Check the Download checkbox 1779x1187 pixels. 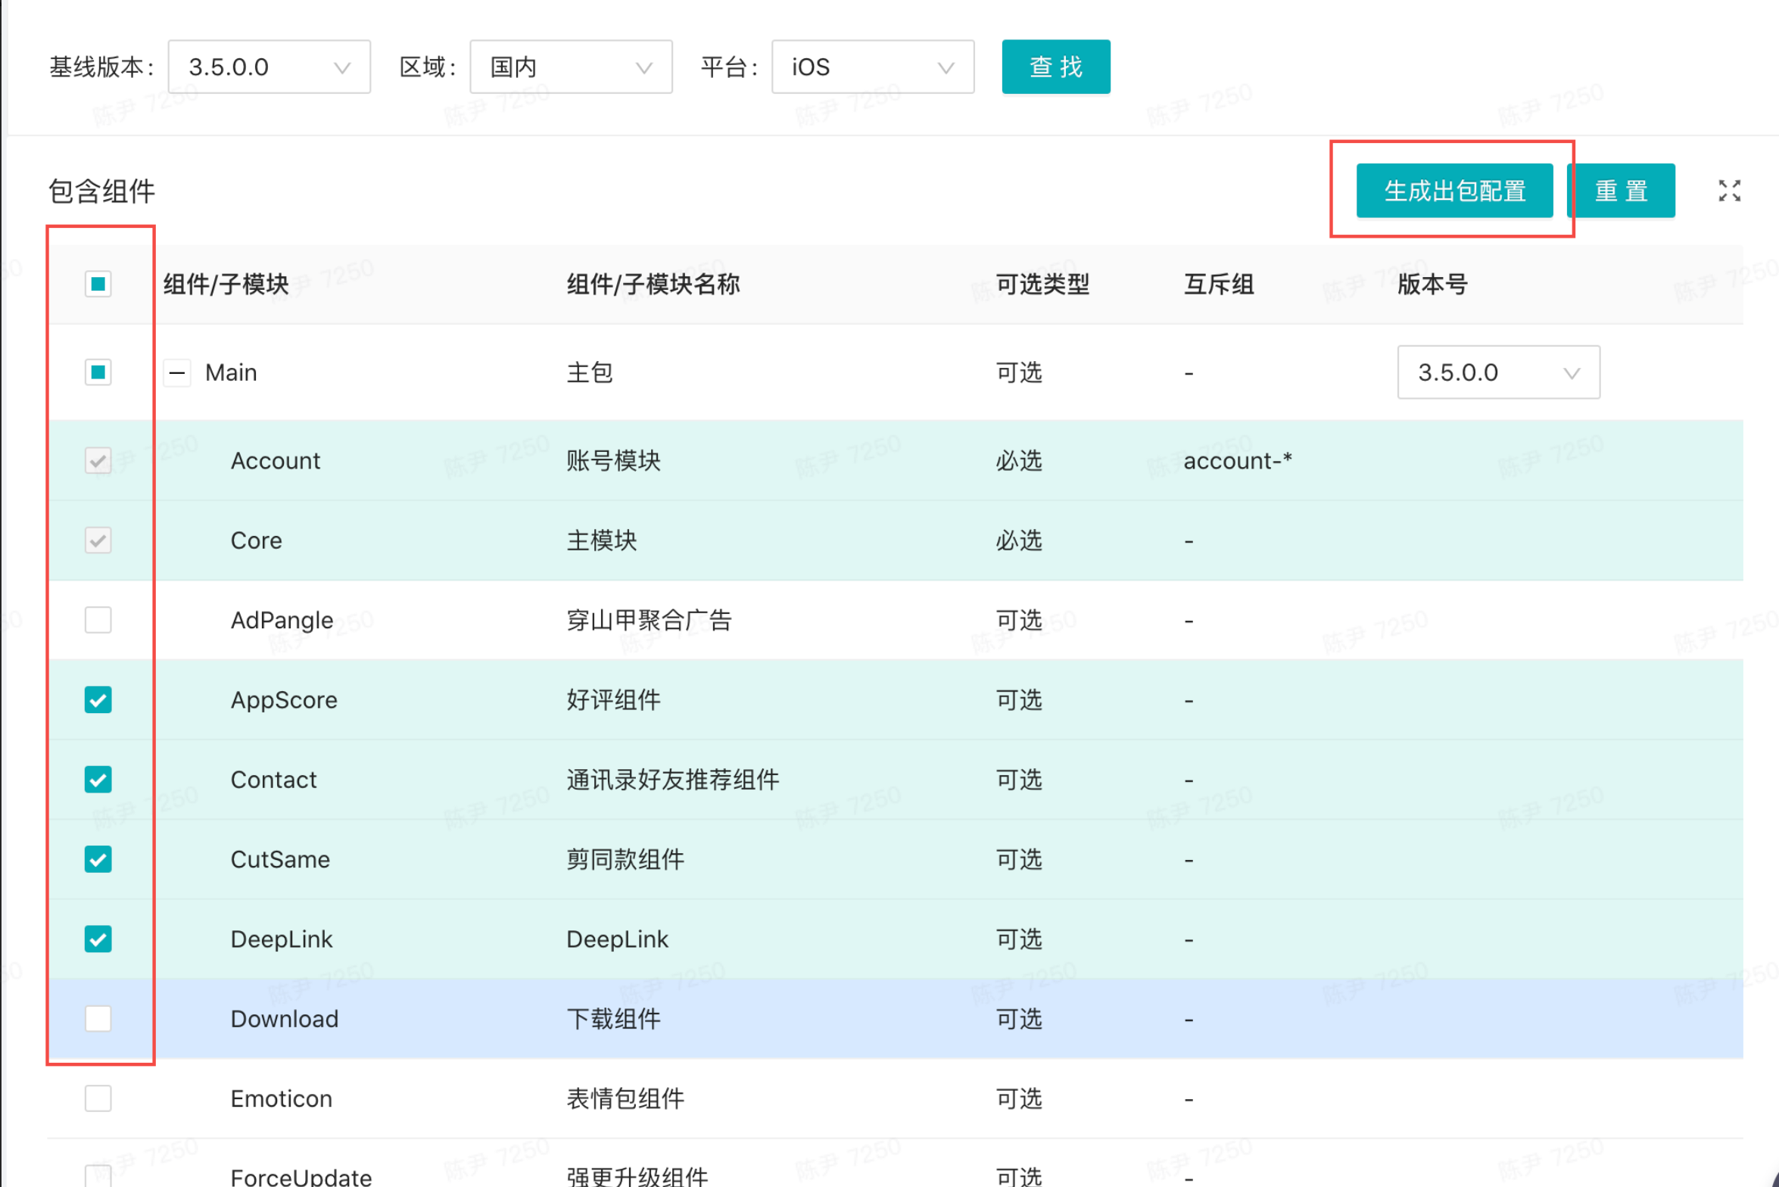pos(98,1019)
